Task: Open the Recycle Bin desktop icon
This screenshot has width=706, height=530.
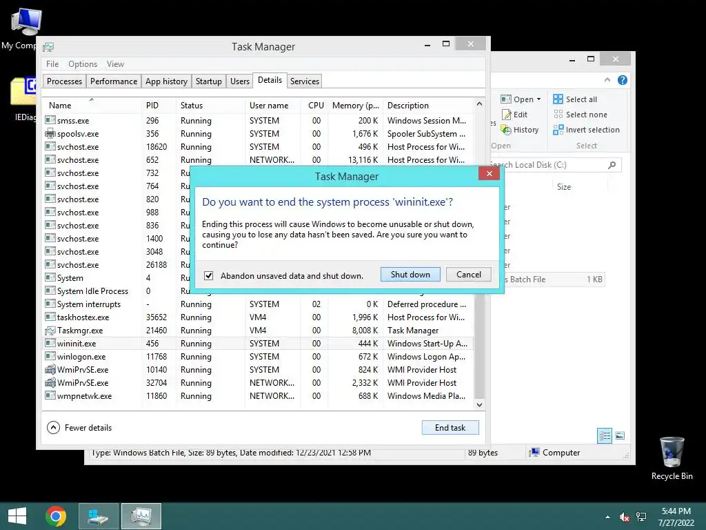Action: [x=672, y=458]
